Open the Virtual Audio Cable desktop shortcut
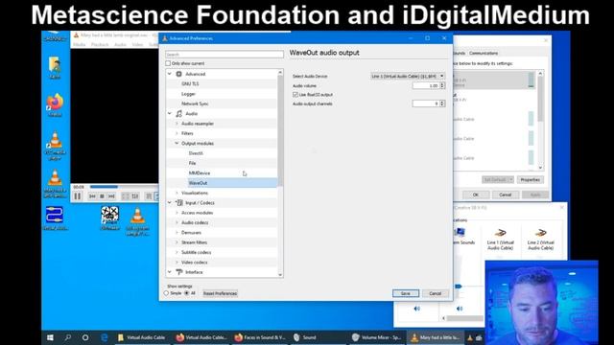Image resolution: width=614 pixels, height=345 pixels. click(x=55, y=218)
